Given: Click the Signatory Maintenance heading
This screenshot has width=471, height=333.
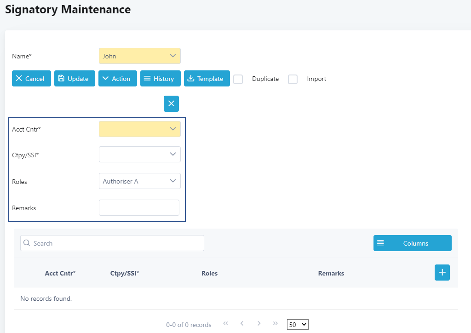Looking at the screenshot, I should 68,9.
